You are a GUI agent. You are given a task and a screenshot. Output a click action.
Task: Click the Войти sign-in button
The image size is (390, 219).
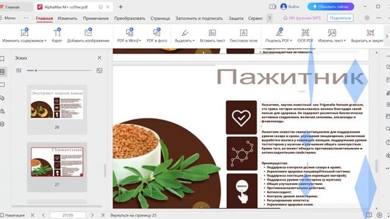[x=289, y=7]
